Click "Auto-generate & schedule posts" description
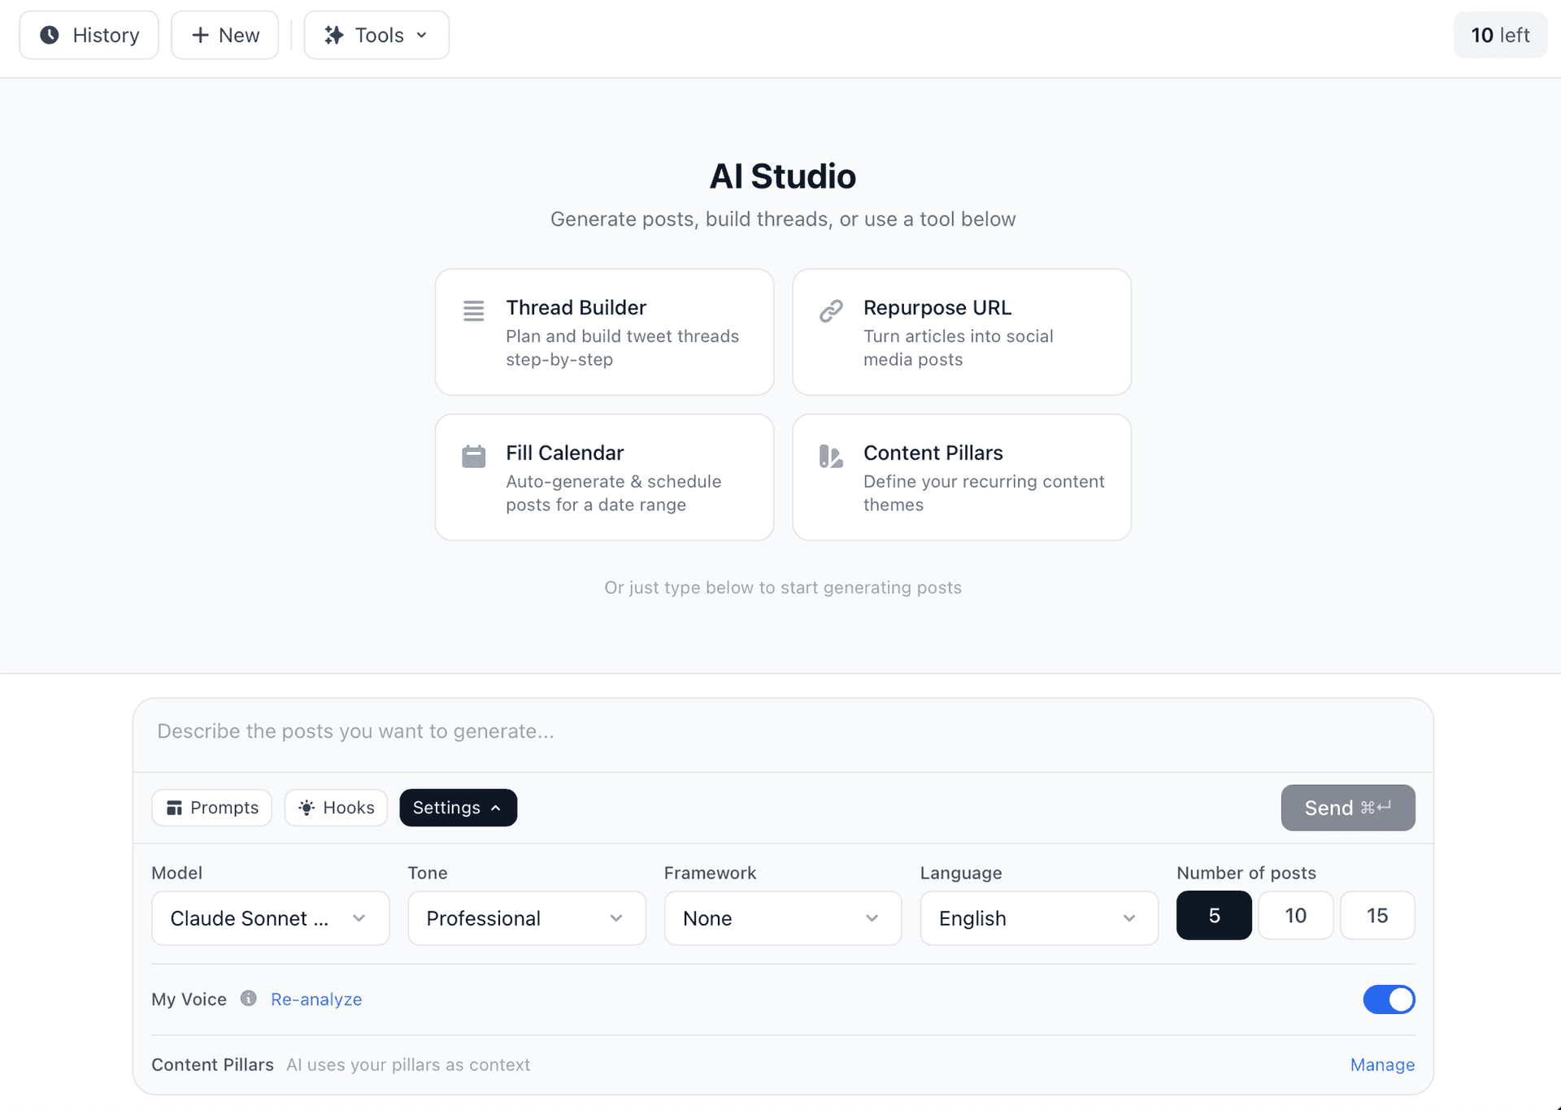The image size is (1561, 1110). [x=614, y=493]
